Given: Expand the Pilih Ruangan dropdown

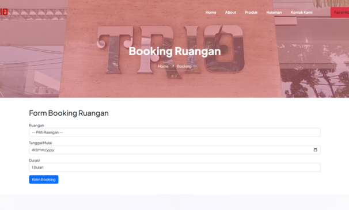Looking at the screenshot, I should coord(174,132).
